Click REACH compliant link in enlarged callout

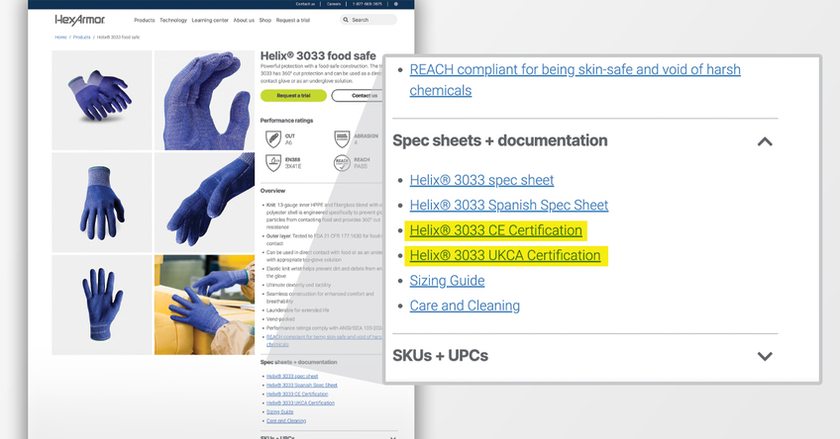pyautogui.click(x=575, y=80)
